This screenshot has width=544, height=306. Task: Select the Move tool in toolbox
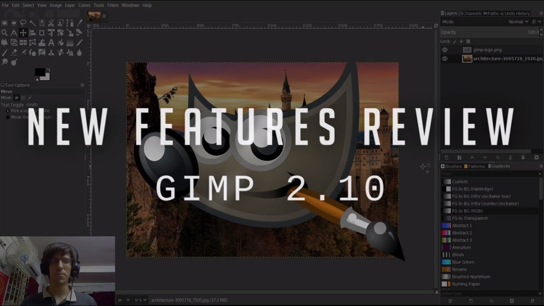(23, 33)
